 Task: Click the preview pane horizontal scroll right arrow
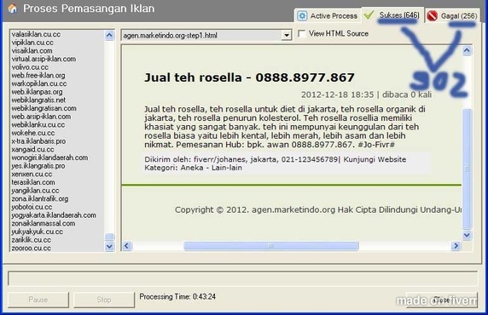point(456,246)
